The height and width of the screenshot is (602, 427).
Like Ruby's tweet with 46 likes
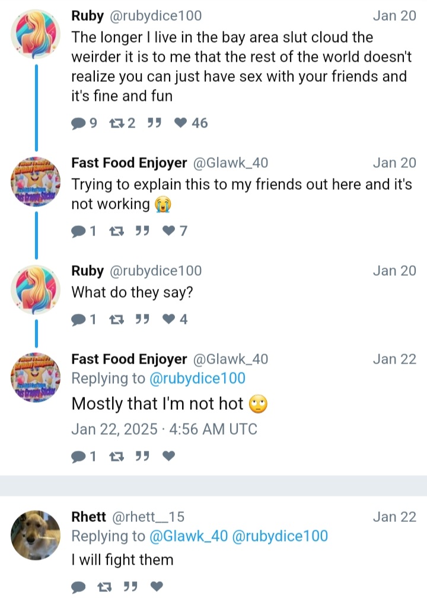pyautogui.click(x=181, y=123)
